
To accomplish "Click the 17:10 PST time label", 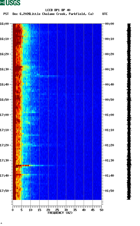I will coord(4,130).
